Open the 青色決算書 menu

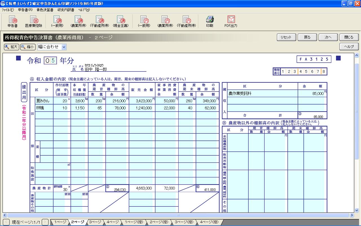pyautogui.click(x=45, y=10)
